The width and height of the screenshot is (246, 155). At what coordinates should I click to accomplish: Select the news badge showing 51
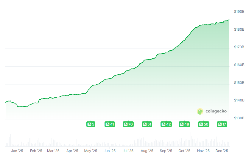pos(147,124)
